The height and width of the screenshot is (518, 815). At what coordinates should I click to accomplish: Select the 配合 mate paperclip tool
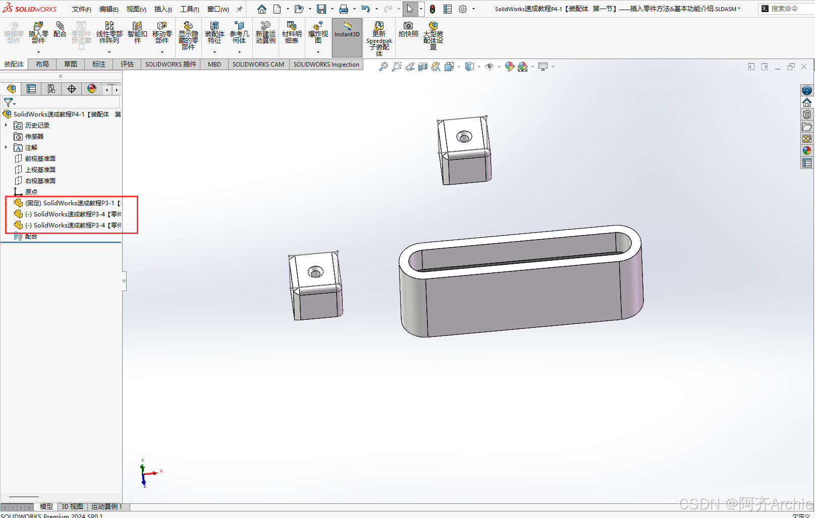(x=60, y=30)
